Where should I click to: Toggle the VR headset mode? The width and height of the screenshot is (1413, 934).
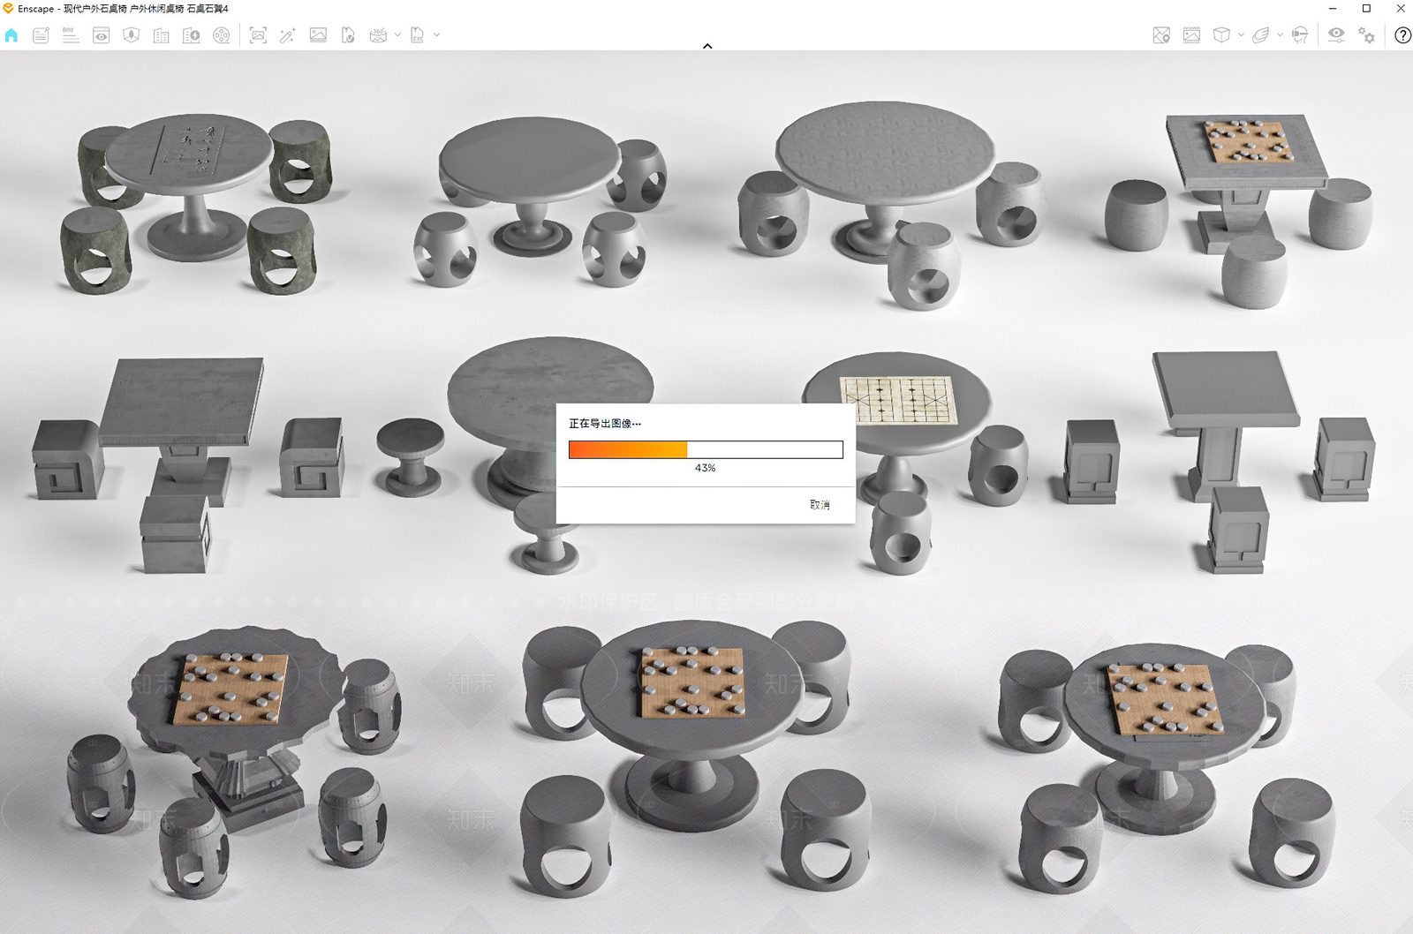pos(1300,35)
